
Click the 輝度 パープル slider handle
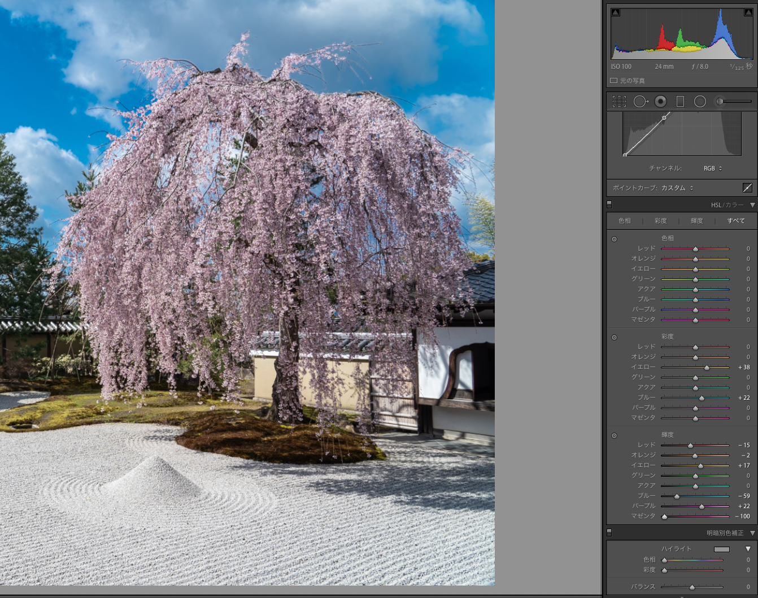[x=702, y=507]
